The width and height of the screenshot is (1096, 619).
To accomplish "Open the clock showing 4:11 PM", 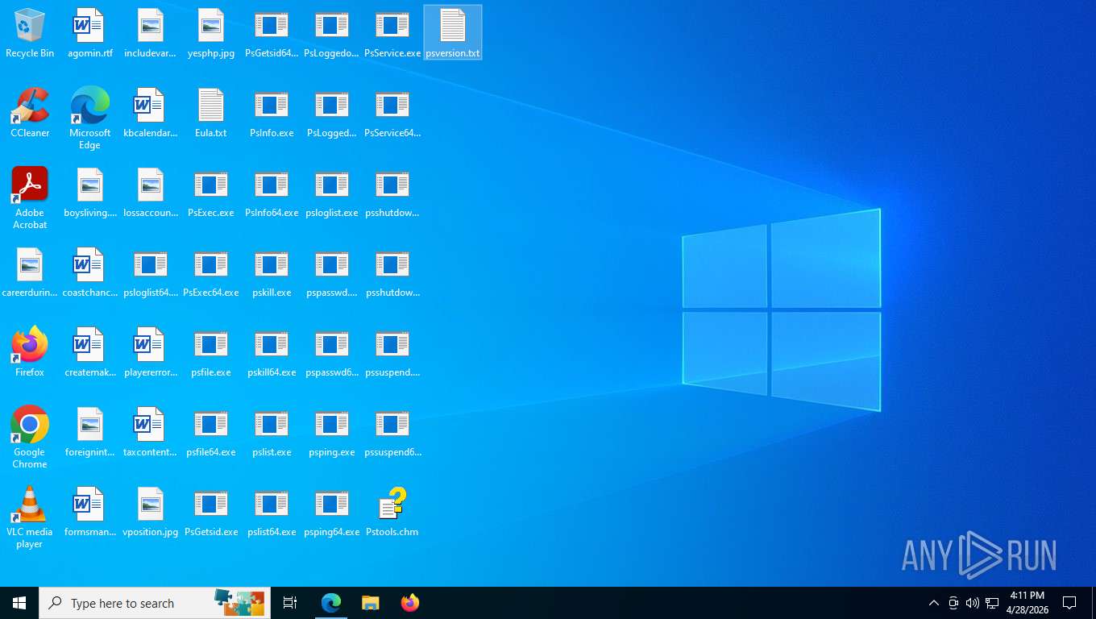I will tap(1027, 603).
